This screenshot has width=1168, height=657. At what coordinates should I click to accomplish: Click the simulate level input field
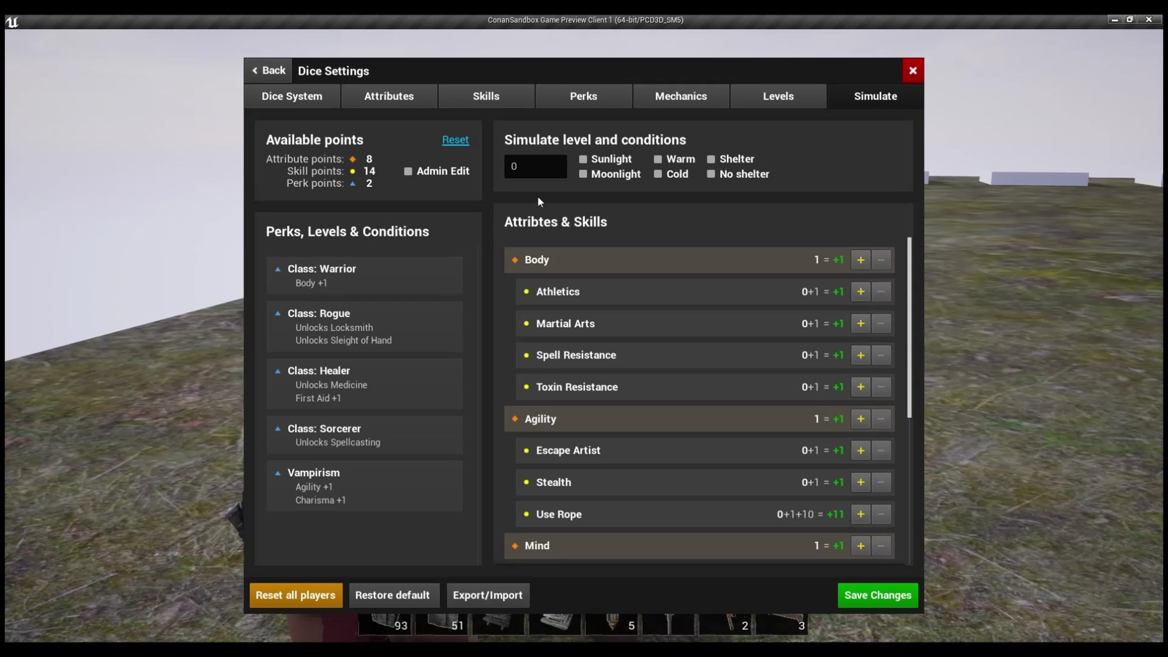535,166
